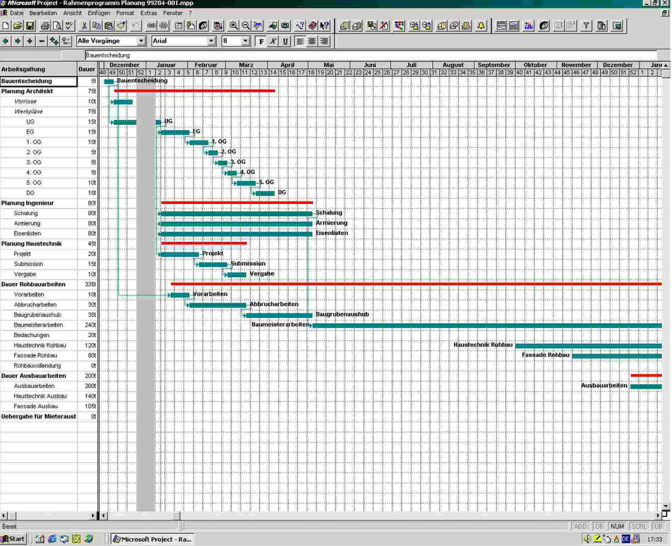Open the Alle Vorgänge filter dropdown

click(x=141, y=41)
